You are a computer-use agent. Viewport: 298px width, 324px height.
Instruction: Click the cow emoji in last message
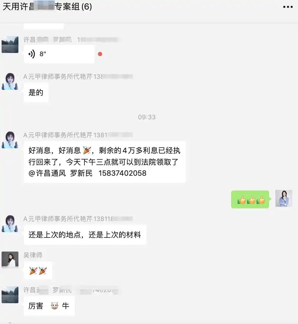tap(54, 306)
